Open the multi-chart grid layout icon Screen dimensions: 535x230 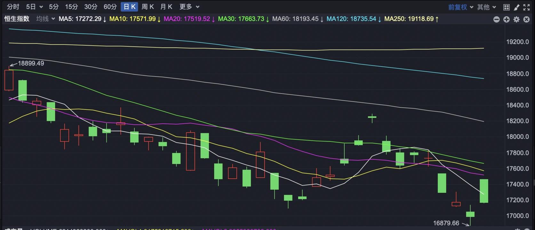click(x=506, y=7)
